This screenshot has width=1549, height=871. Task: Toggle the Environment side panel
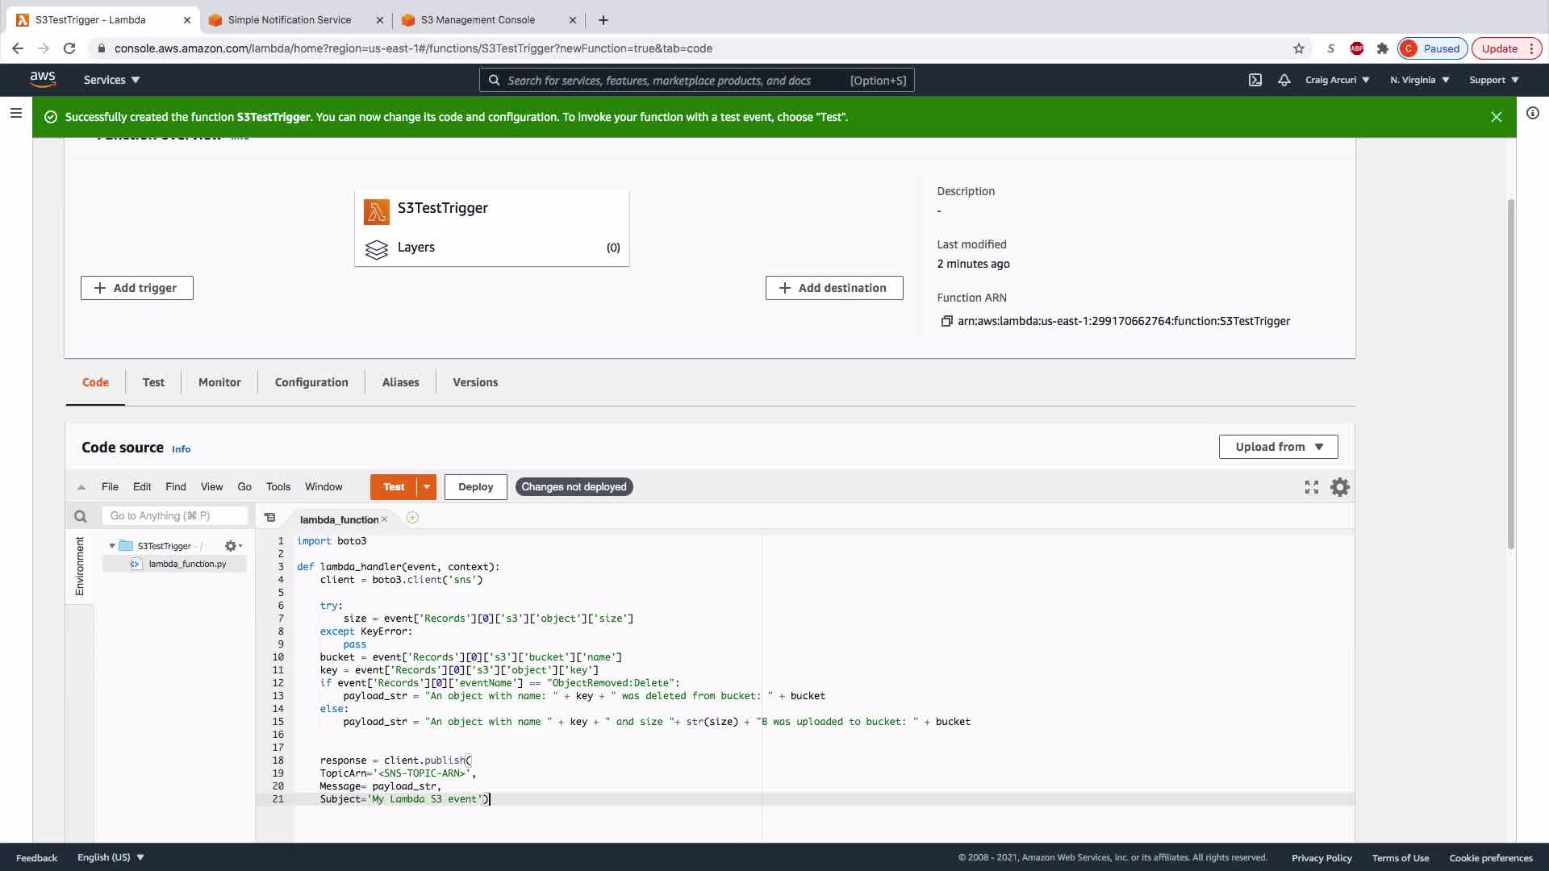coord(79,565)
